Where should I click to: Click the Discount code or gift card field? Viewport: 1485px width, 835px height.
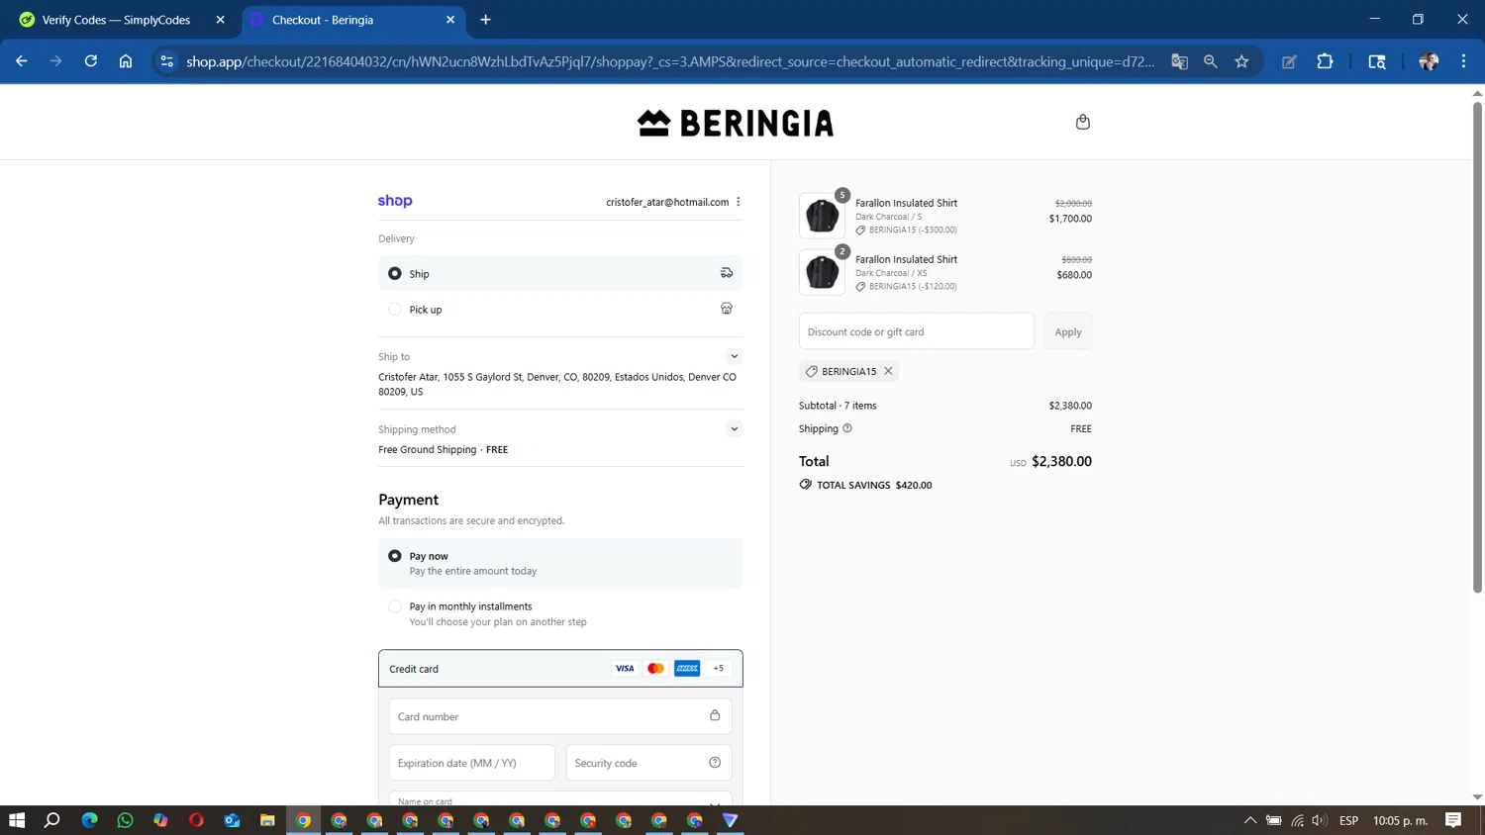pos(917,331)
